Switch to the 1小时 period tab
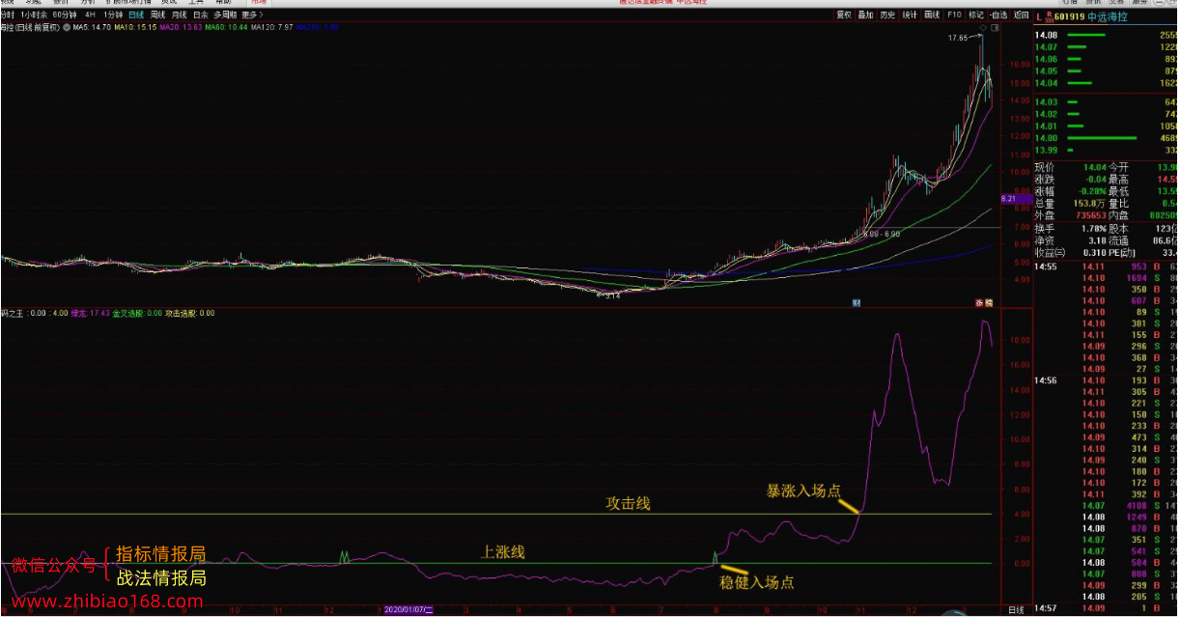 pos(34,15)
